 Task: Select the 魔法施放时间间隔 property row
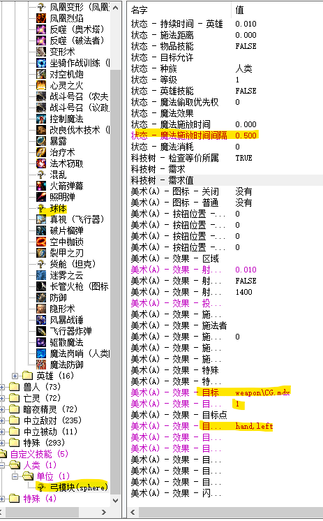225,135
